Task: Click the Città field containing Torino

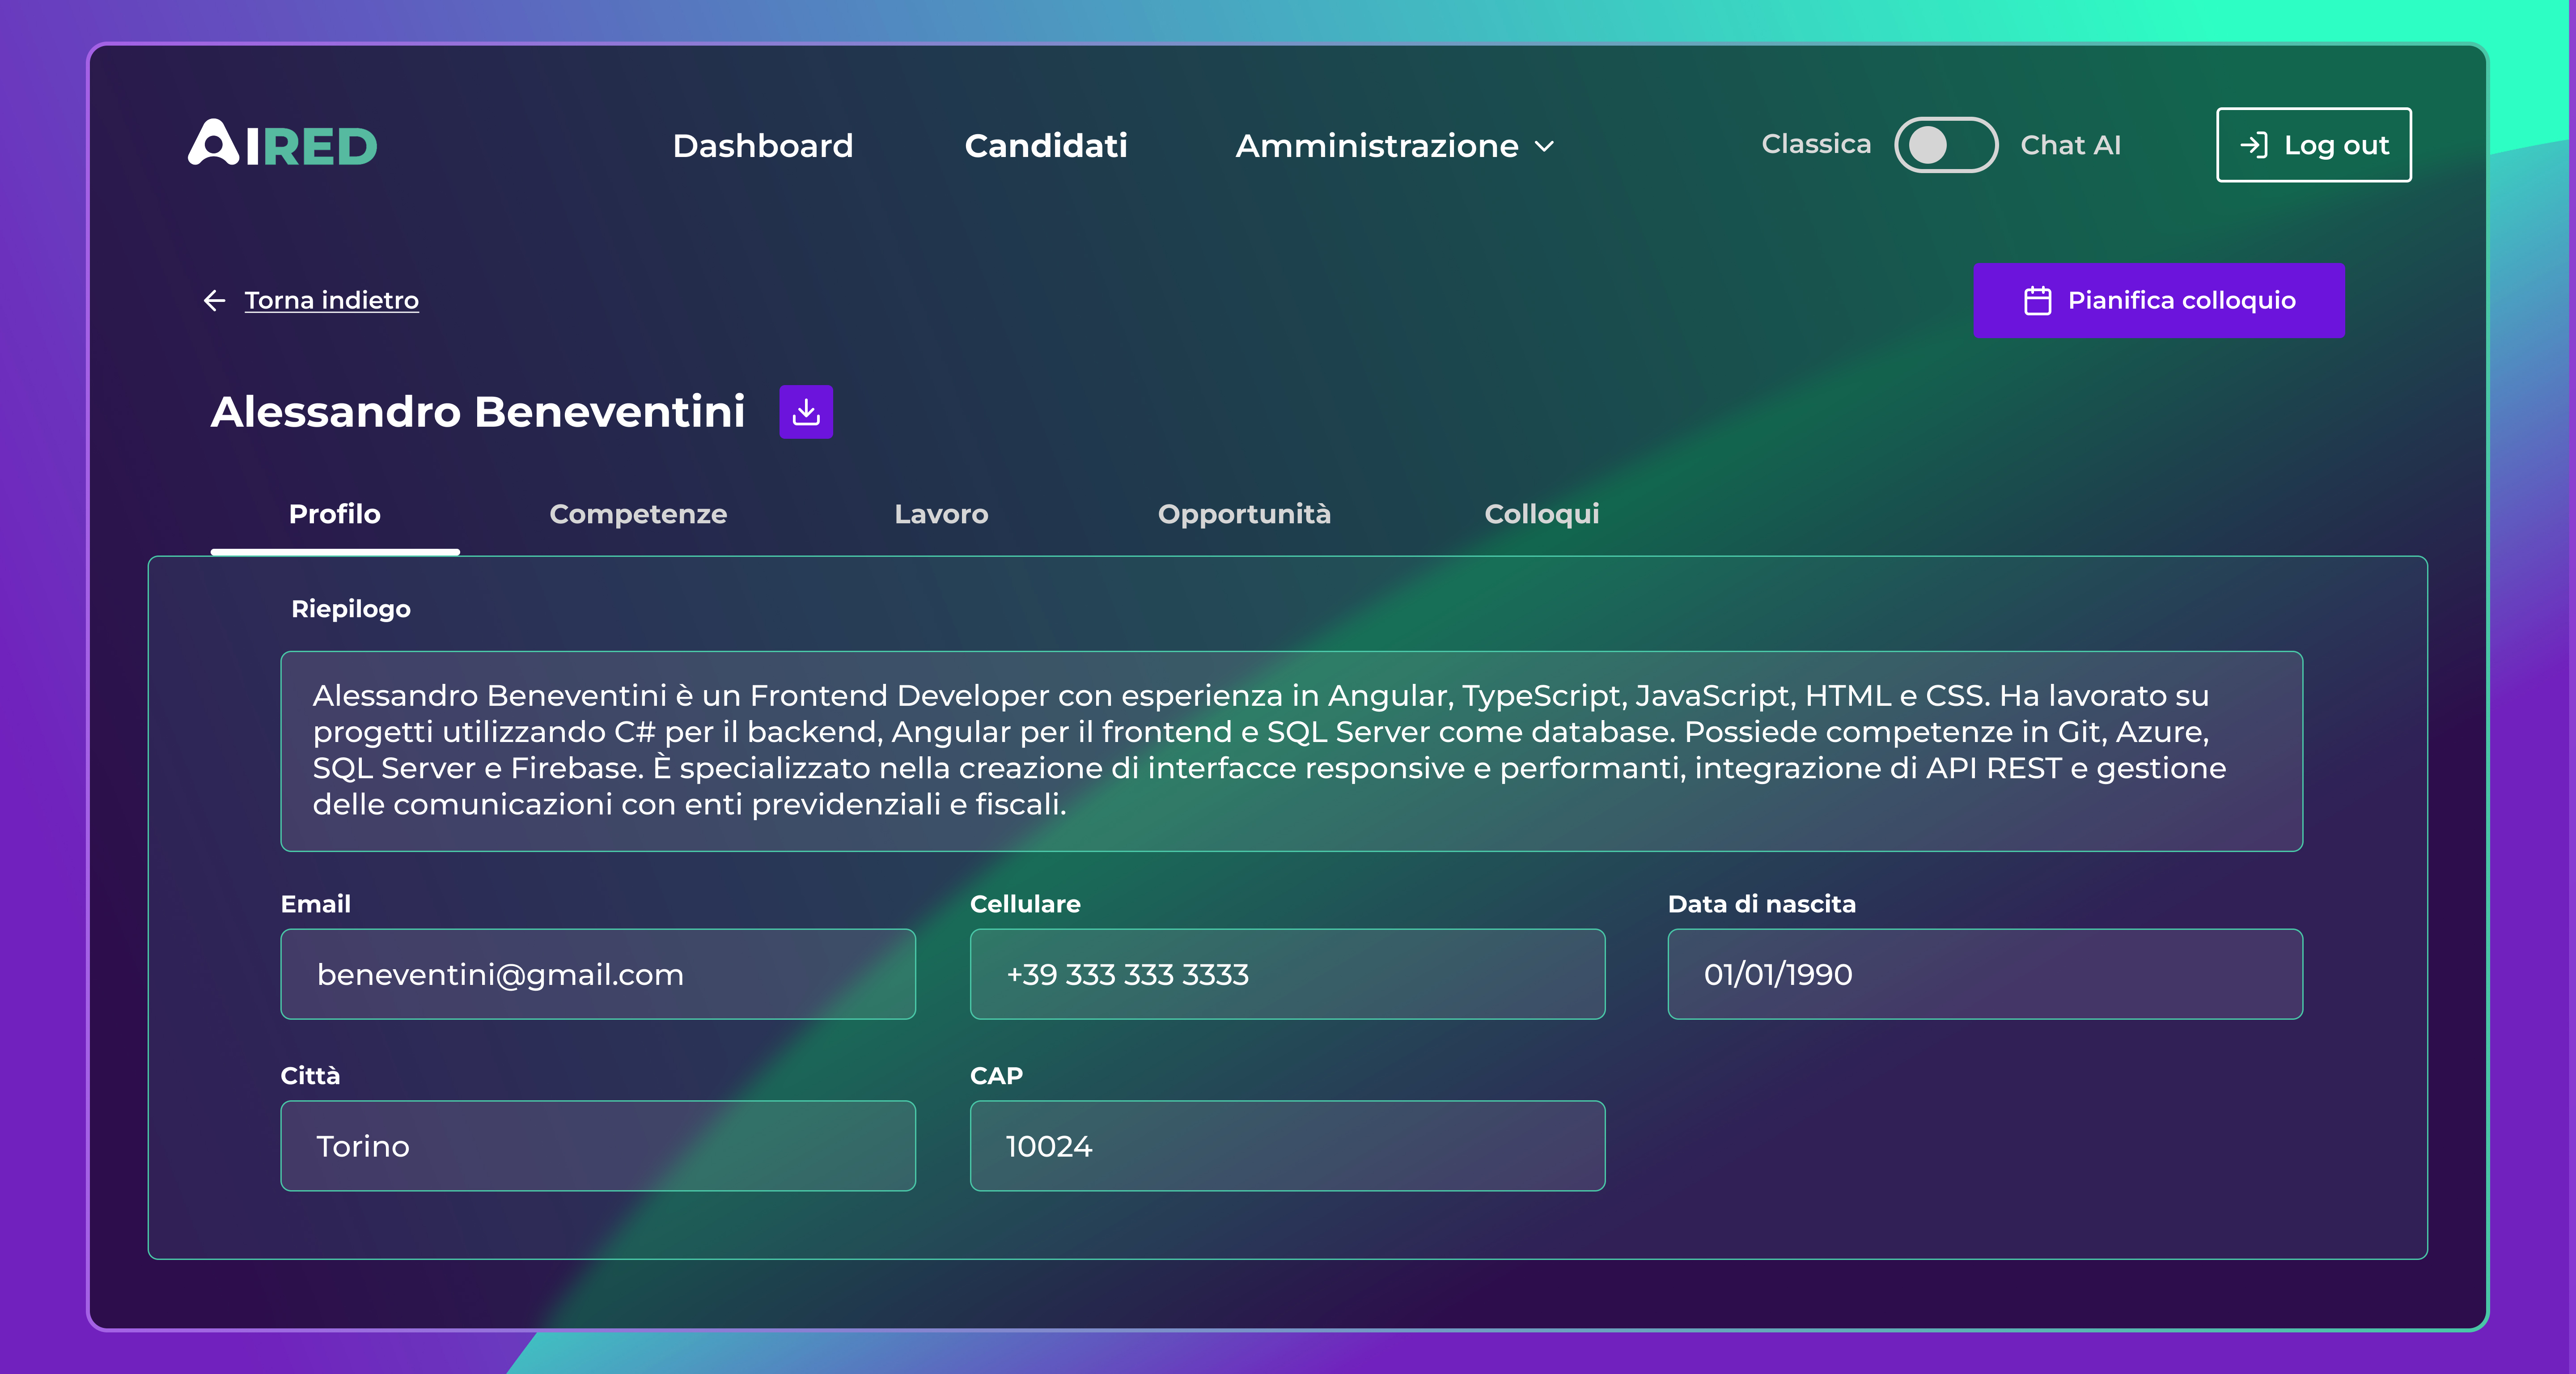Action: (x=598, y=1146)
